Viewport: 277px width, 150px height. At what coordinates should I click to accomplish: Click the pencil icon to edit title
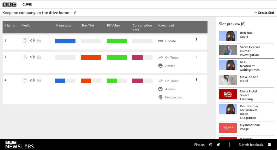click(75, 12)
